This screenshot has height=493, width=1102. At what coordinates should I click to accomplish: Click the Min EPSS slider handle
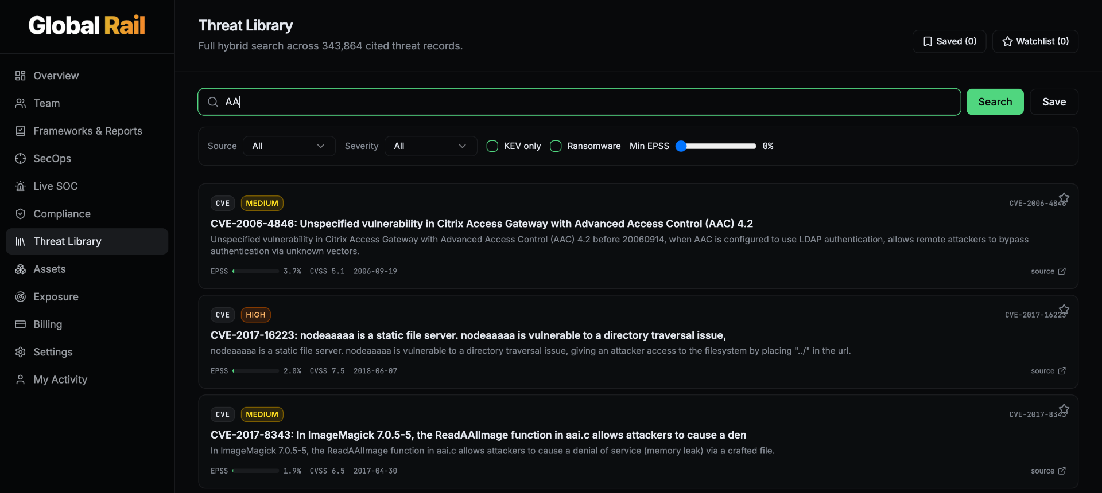681,146
